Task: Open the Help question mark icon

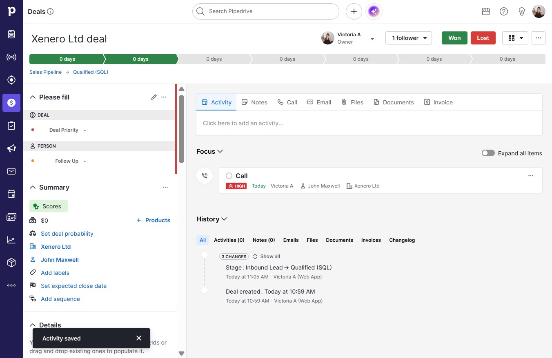Action: click(504, 11)
